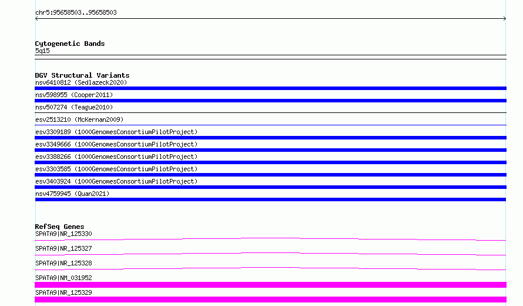Open transcript SPATA9|NR_125329 label
523x306 pixels.
(x=63, y=292)
